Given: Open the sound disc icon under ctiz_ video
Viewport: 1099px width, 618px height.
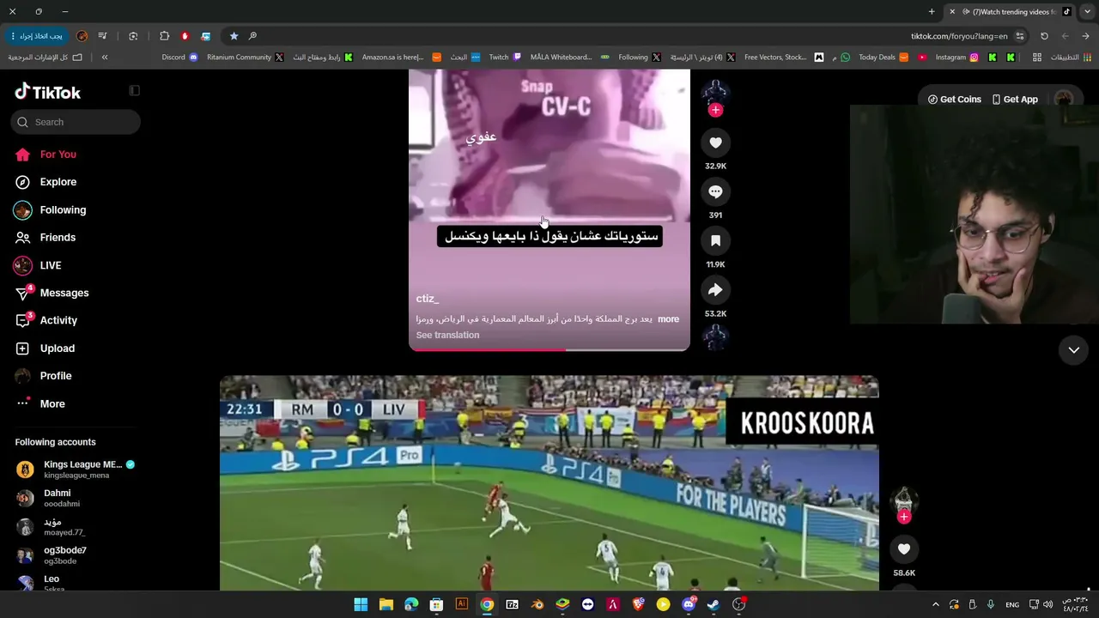Looking at the screenshot, I should (x=715, y=337).
